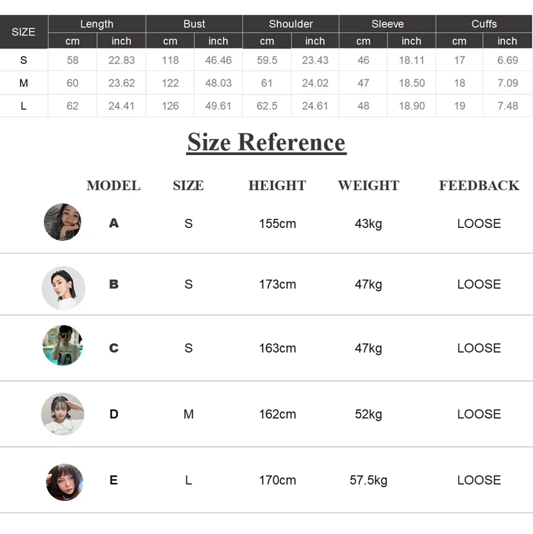Screen dimensions: 533x534
Task: Click Model D's avatar photo
Action: click(x=63, y=414)
